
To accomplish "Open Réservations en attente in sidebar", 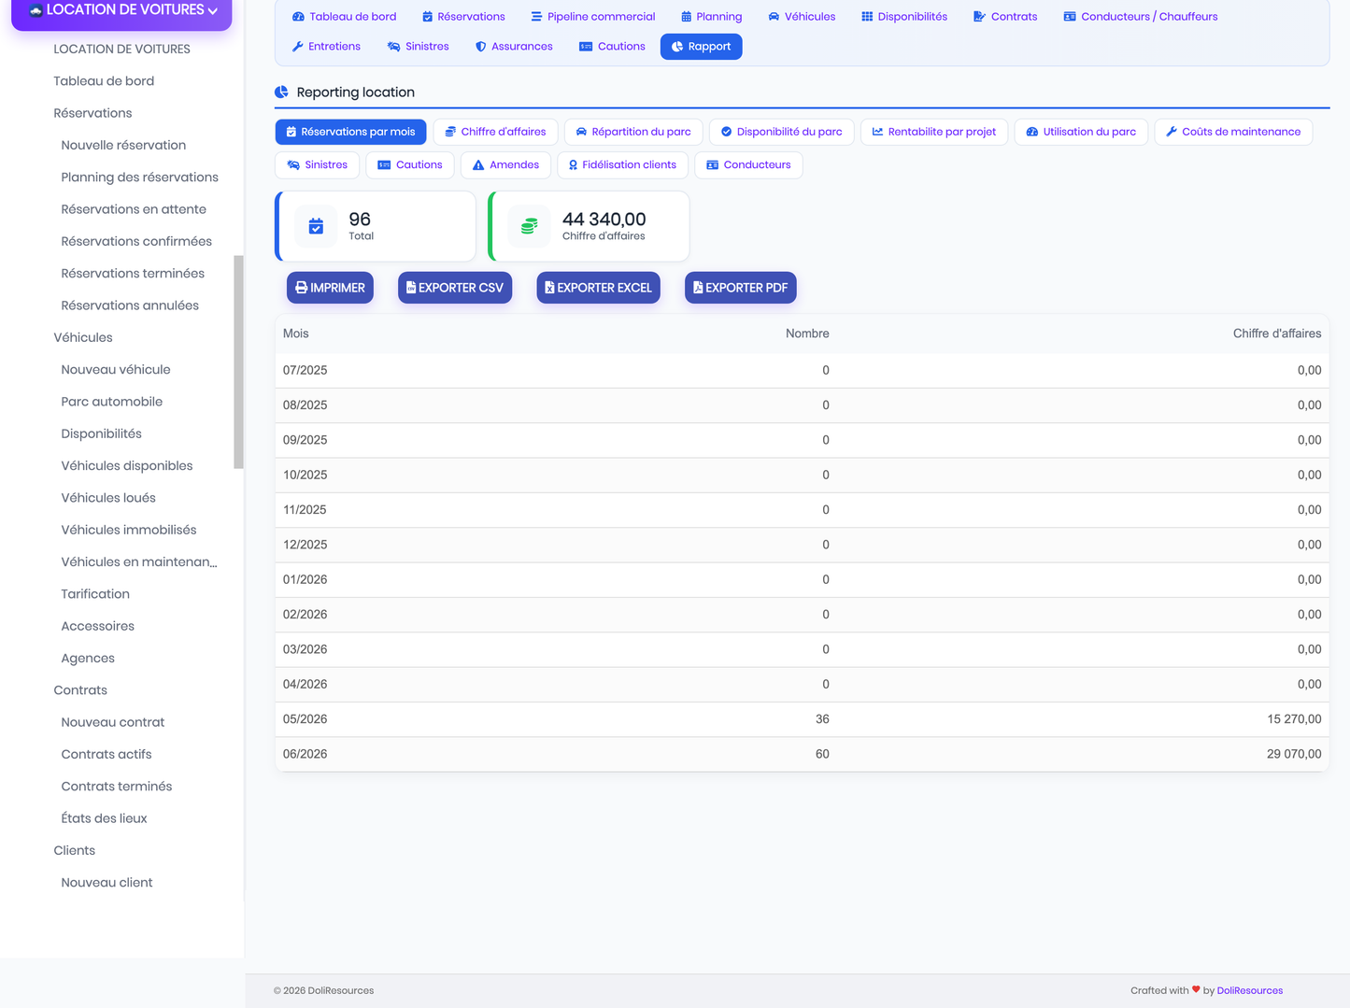I will (134, 209).
